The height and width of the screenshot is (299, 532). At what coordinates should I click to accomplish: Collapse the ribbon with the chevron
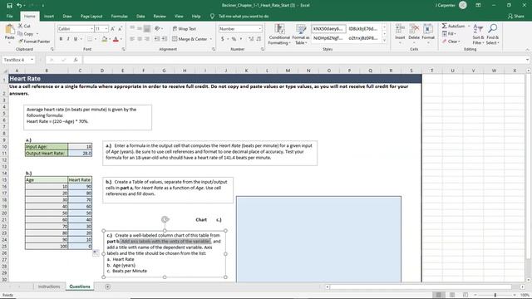527,50
